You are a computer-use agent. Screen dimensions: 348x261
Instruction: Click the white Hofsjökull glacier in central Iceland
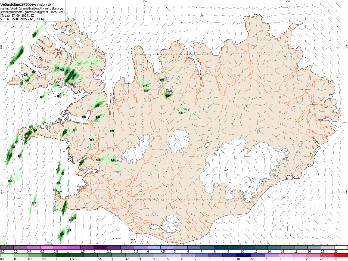(x=179, y=141)
